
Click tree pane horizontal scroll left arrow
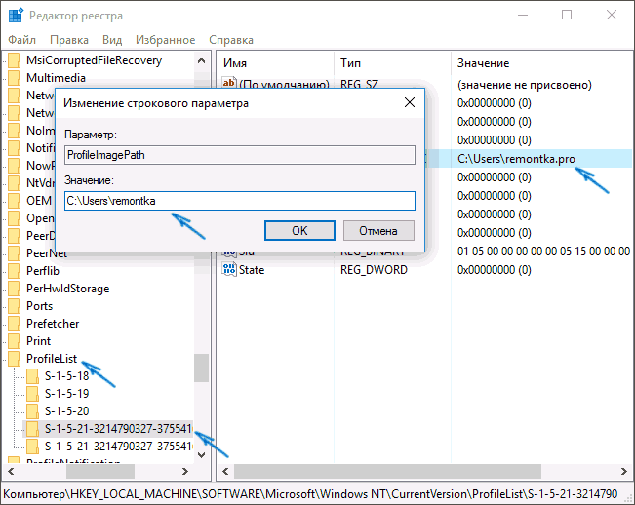[x=11, y=472]
